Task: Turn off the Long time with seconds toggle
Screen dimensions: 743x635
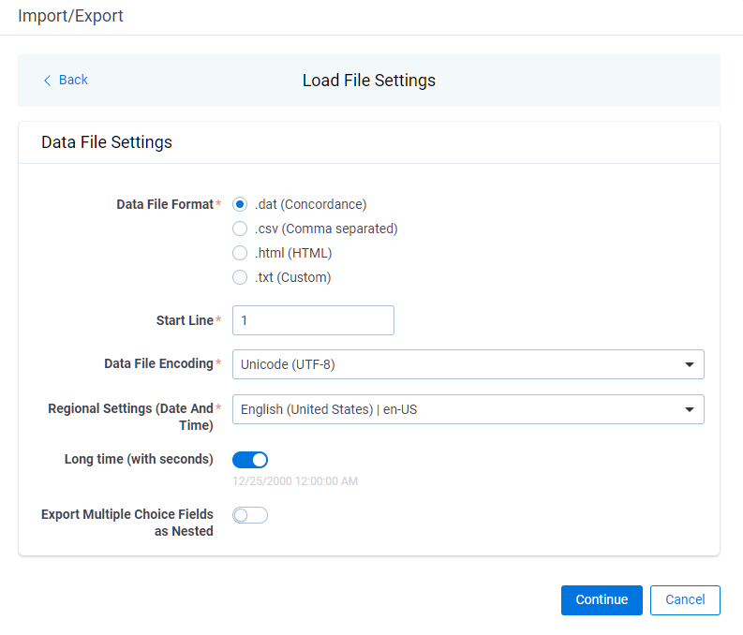Action: [x=250, y=460]
